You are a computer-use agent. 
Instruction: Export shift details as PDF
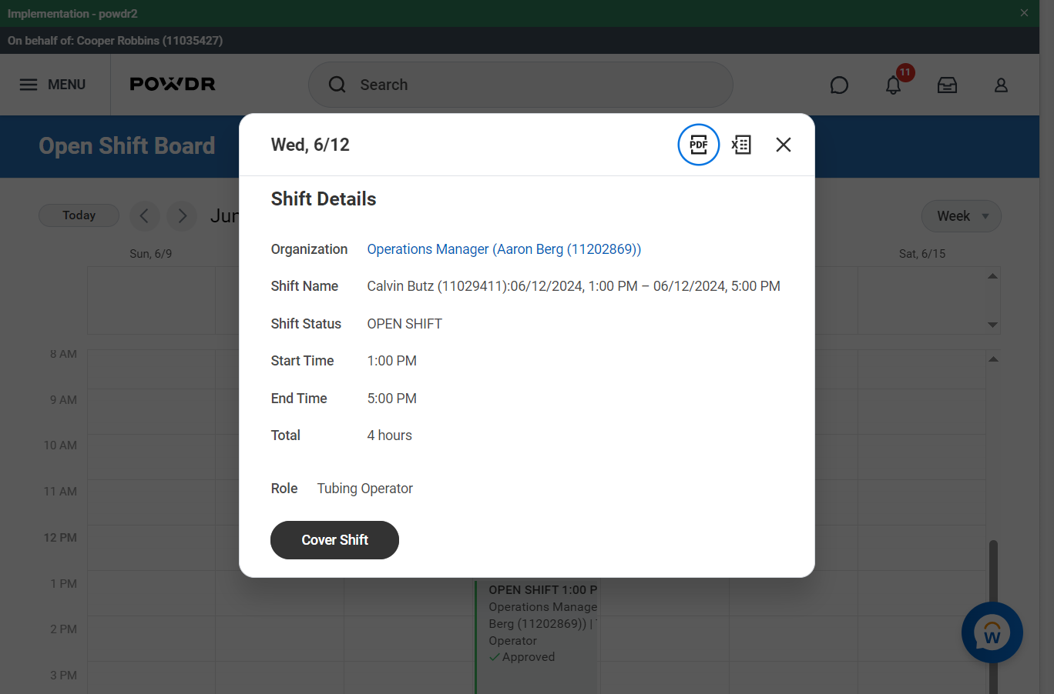[x=699, y=145]
